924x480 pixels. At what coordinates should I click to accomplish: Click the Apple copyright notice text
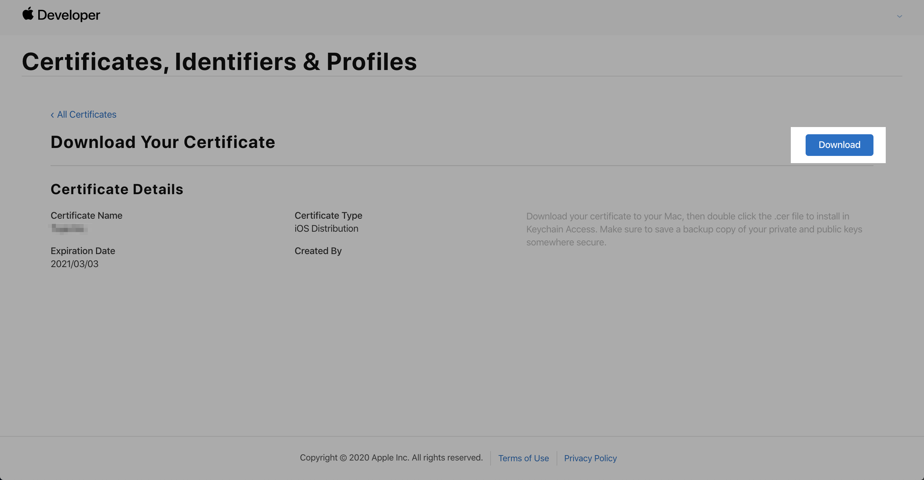pyautogui.click(x=391, y=458)
